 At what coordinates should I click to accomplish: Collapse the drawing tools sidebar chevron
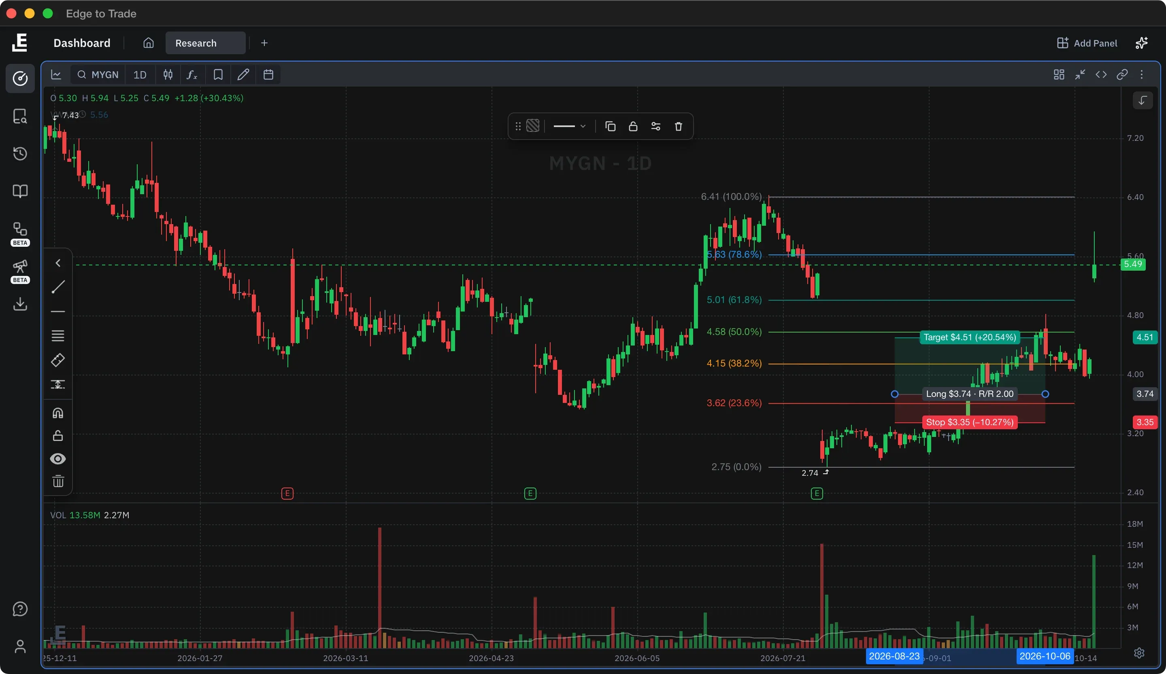(58, 263)
